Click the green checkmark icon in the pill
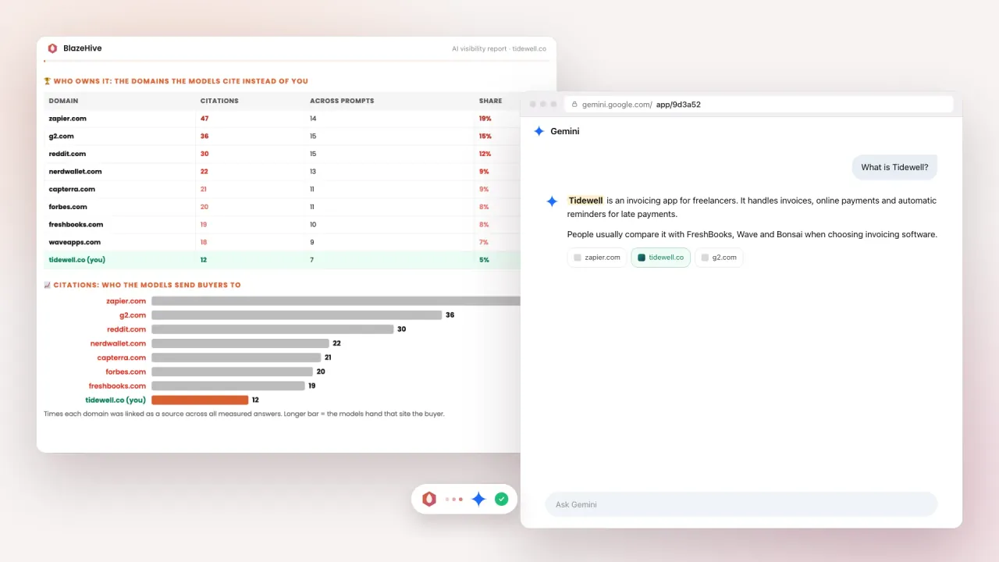 502,499
